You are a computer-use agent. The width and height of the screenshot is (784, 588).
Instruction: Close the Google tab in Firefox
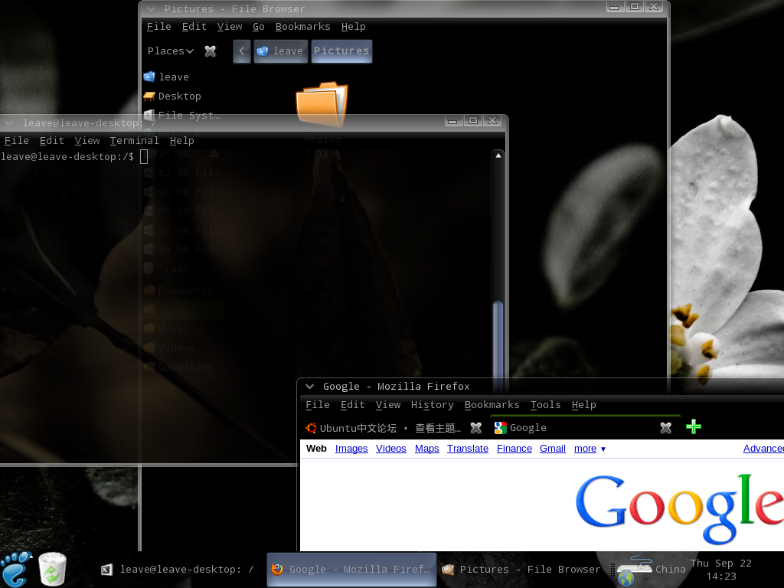pyautogui.click(x=665, y=428)
